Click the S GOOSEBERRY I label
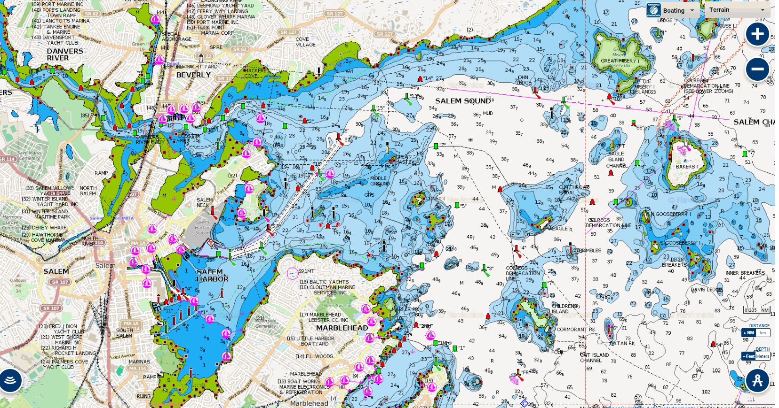Viewport: 779px width, 408px height. click(x=678, y=243)
